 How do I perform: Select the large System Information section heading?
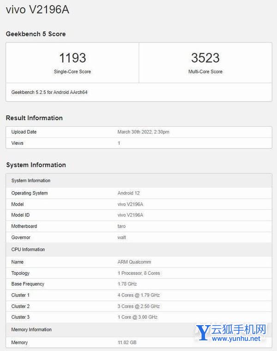point(36,165)
